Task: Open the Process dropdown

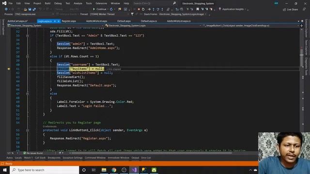Action: click(x=53, y=14)
